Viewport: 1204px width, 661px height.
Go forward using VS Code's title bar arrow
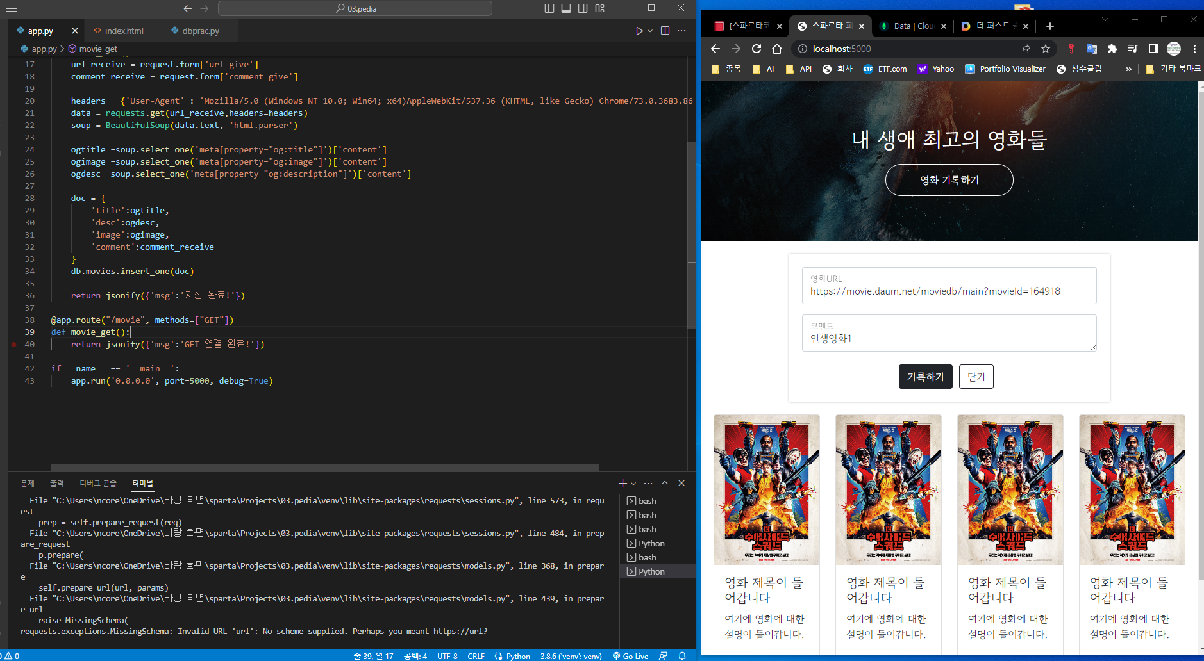pyautogui.click(x=205, y=8)
